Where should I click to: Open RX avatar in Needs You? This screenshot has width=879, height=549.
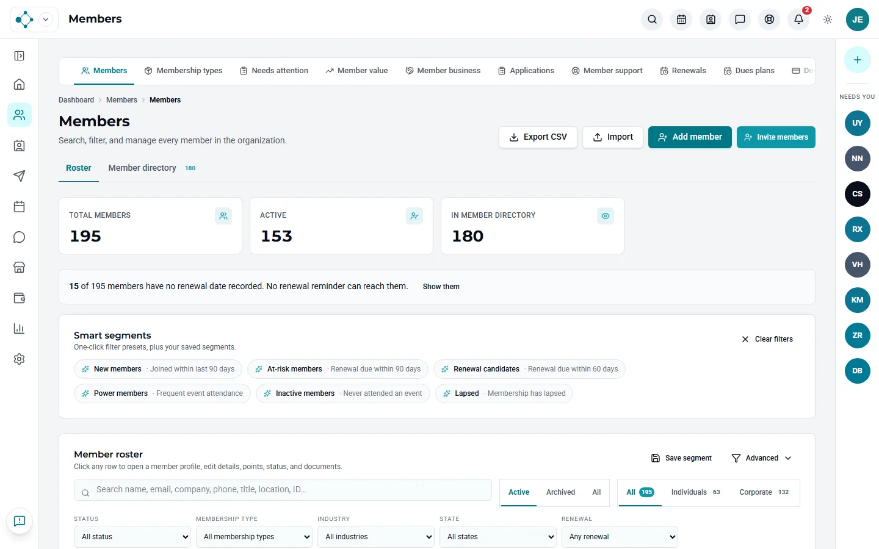click(857, 229)
